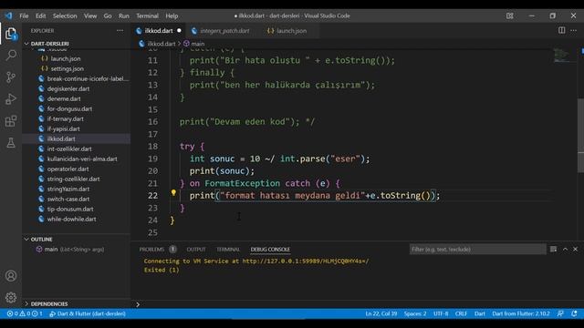Open string-ozellikler.dart file
Viewport: 584px width, 328px height.
[73, 179]
